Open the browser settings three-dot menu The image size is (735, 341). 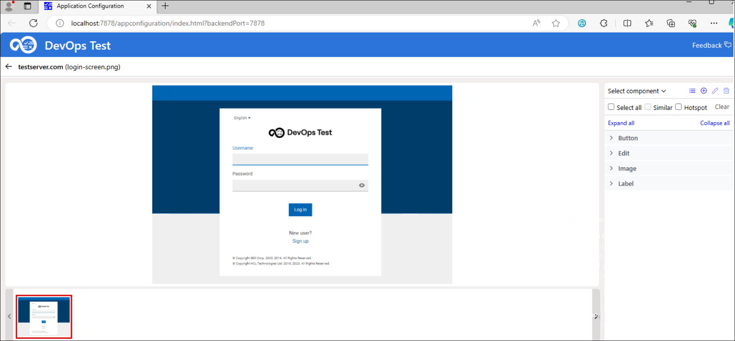[x=714, y=23]
